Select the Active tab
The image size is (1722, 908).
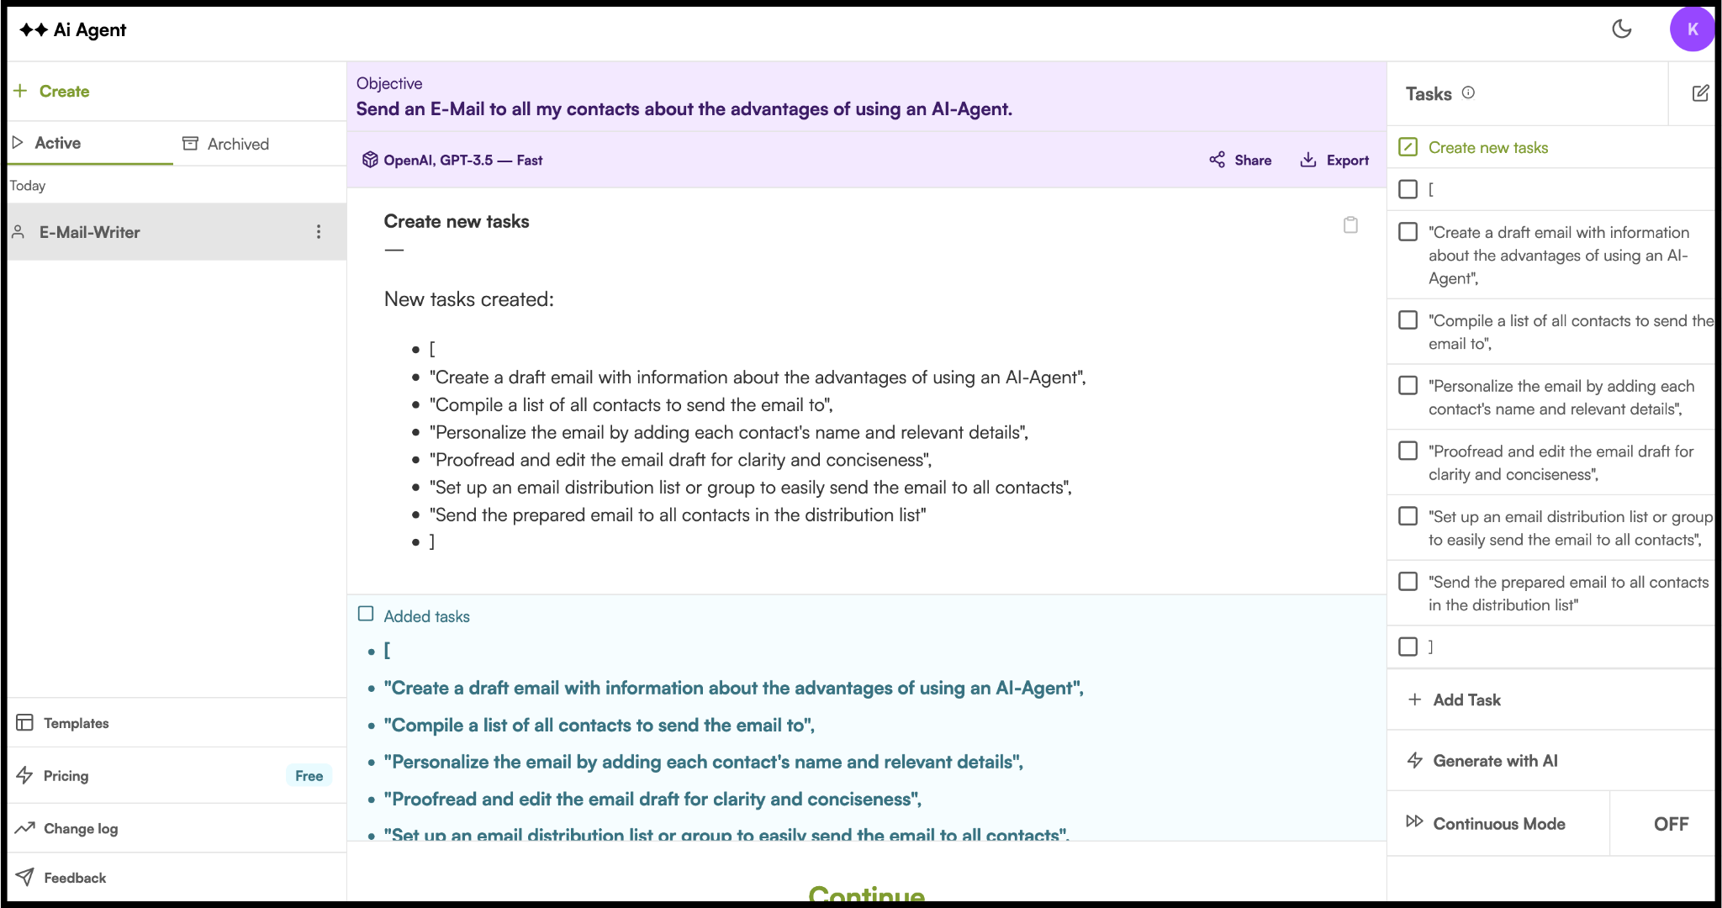click(57, 143)
